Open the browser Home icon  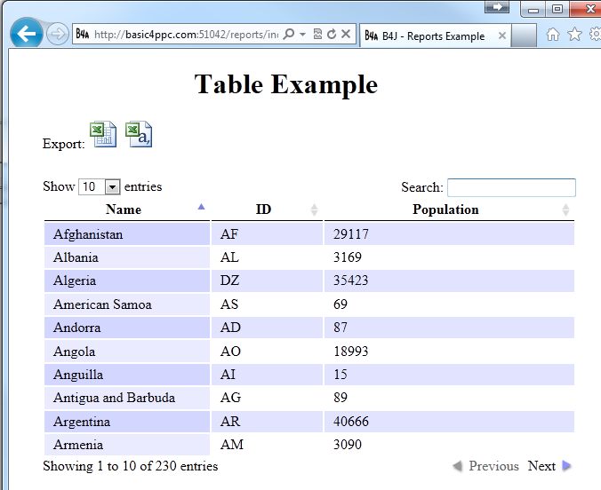click(x=553, y=35)
